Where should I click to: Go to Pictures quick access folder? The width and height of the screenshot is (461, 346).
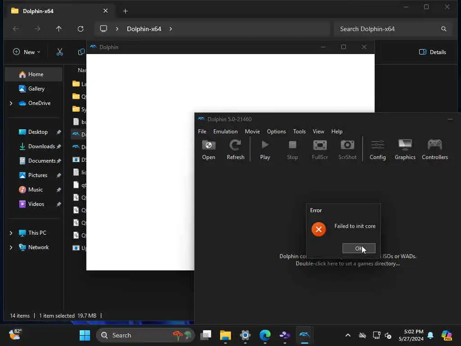[33, 175]
